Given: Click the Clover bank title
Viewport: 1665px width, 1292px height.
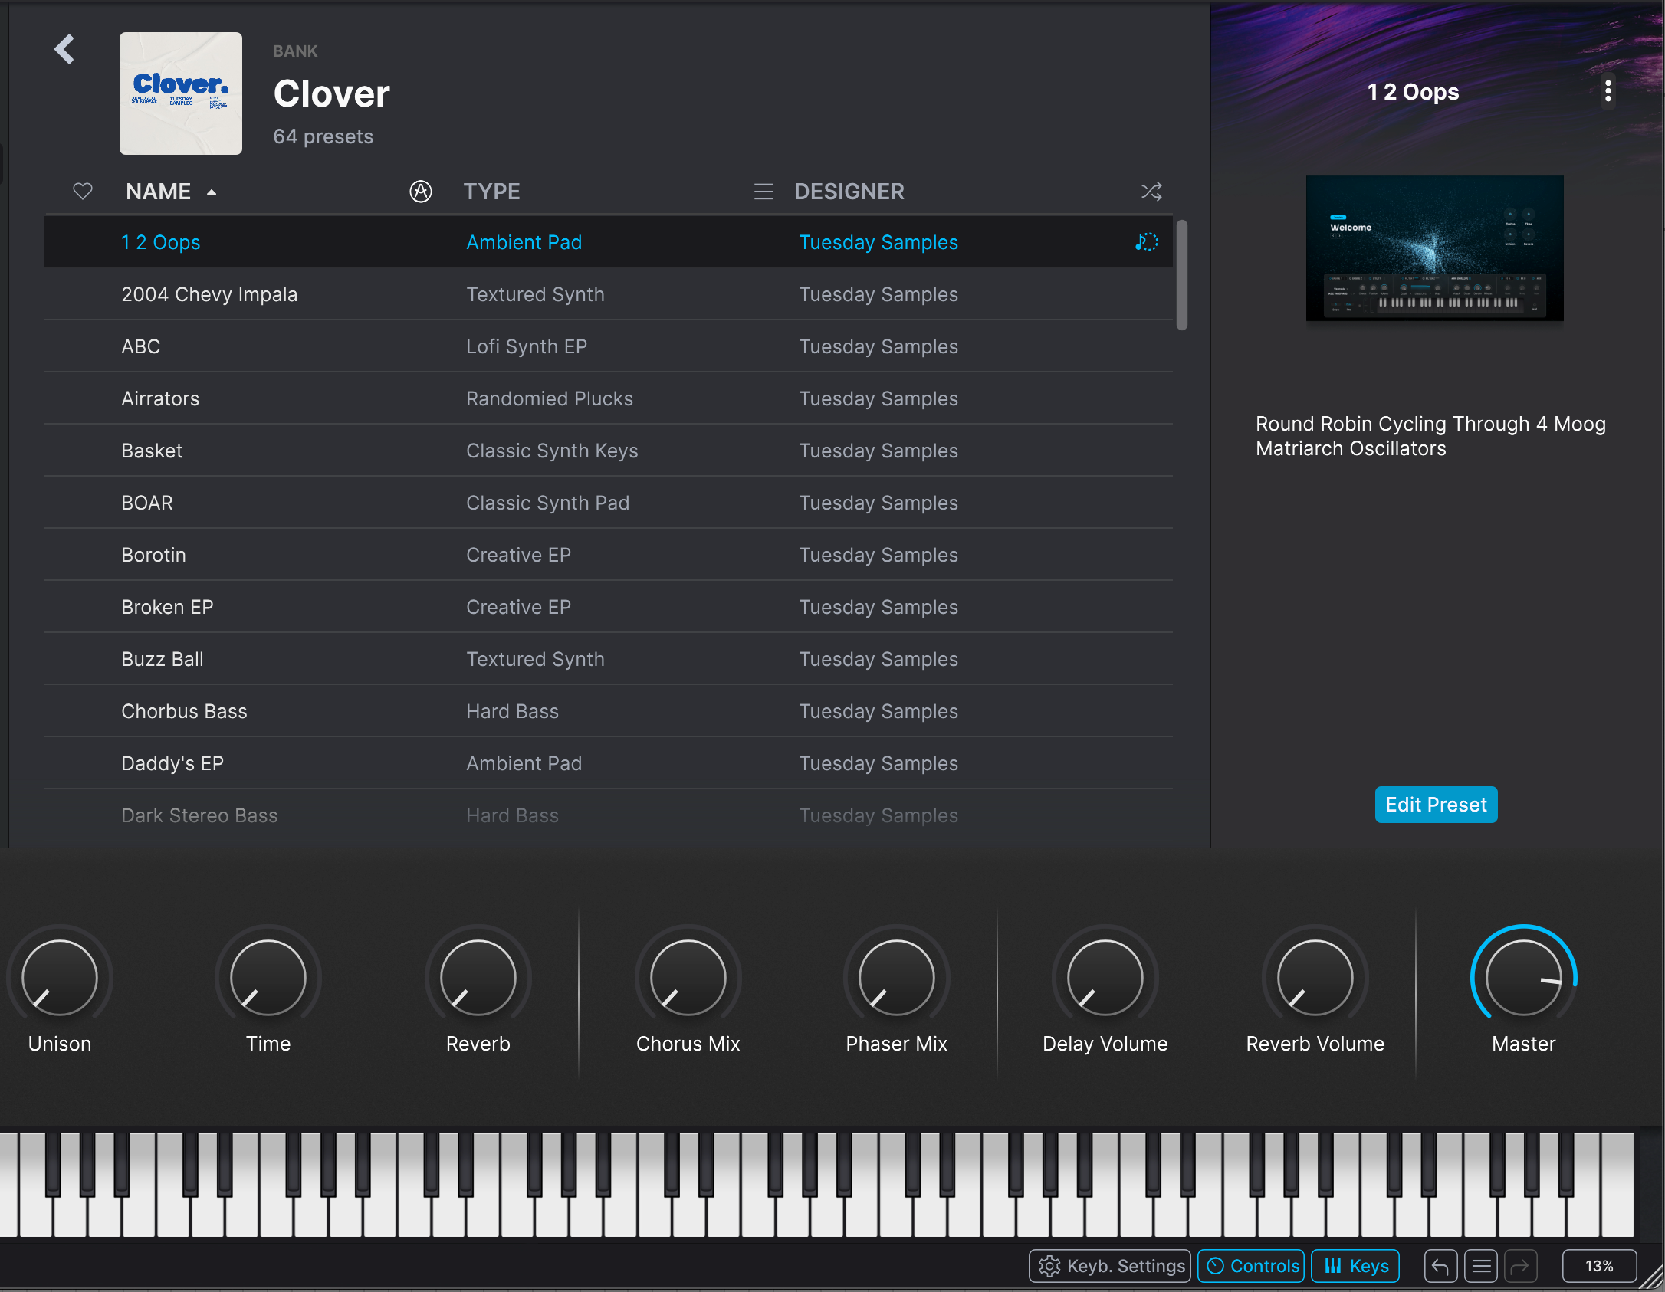Looking at the screenshot, I should [332, 93].
